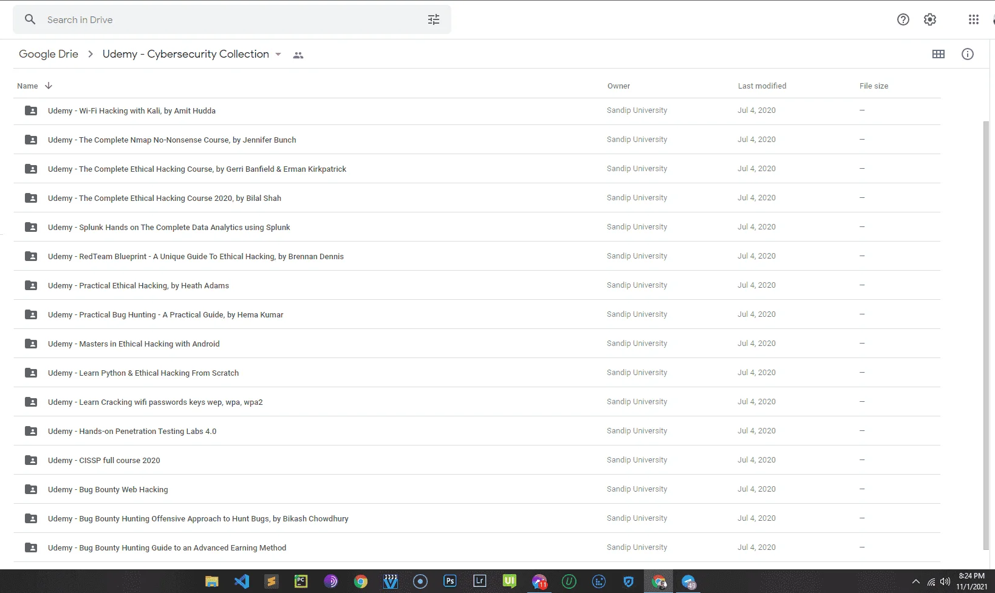Screen dimensions: 995x593
Task: Open PyCharm from taskbar
Action: point(301,581)
